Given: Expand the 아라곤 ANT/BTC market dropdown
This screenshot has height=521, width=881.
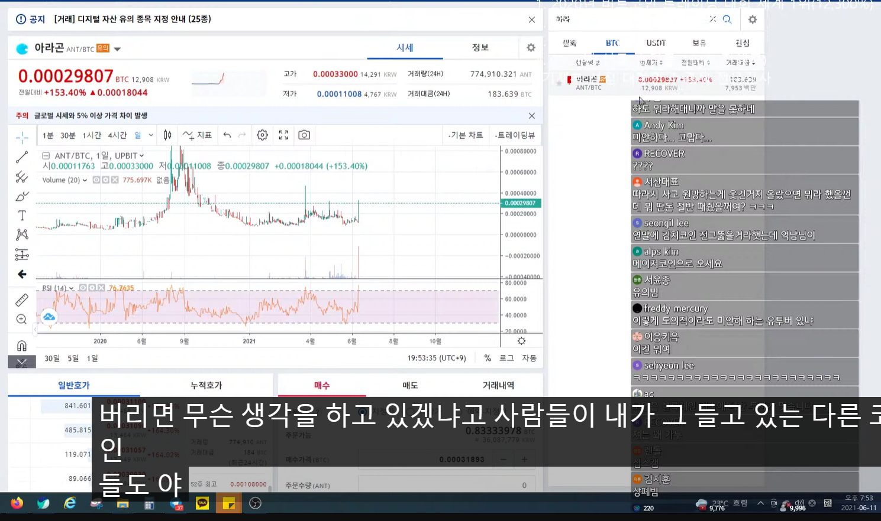Looking at the screenshot, I should tap(117, 49).
